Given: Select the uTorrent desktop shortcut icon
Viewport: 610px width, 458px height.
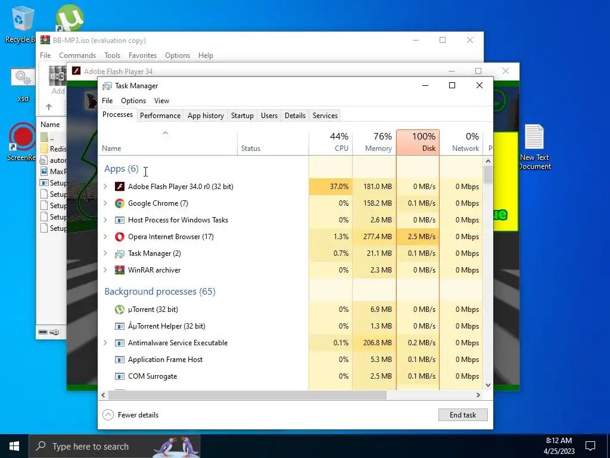Looking at the screenshot, I should (x=70, y=18).
